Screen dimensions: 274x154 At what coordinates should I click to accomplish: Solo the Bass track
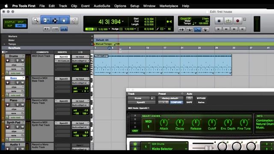coord(18,83)
